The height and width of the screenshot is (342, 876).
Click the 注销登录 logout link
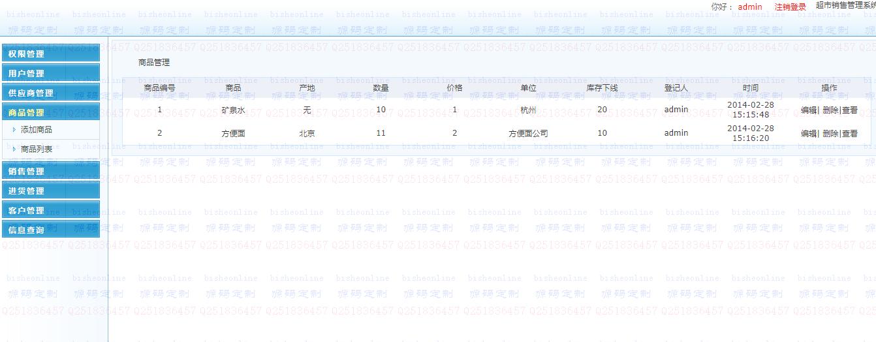pyautogui.click(x=790, y=7)
